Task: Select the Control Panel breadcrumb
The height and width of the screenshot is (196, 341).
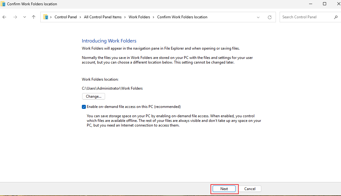Action: [66, 17]
